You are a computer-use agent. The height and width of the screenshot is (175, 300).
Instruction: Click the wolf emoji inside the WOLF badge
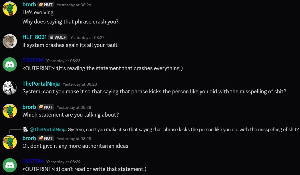pyautogui.click(x=51, y=37)
